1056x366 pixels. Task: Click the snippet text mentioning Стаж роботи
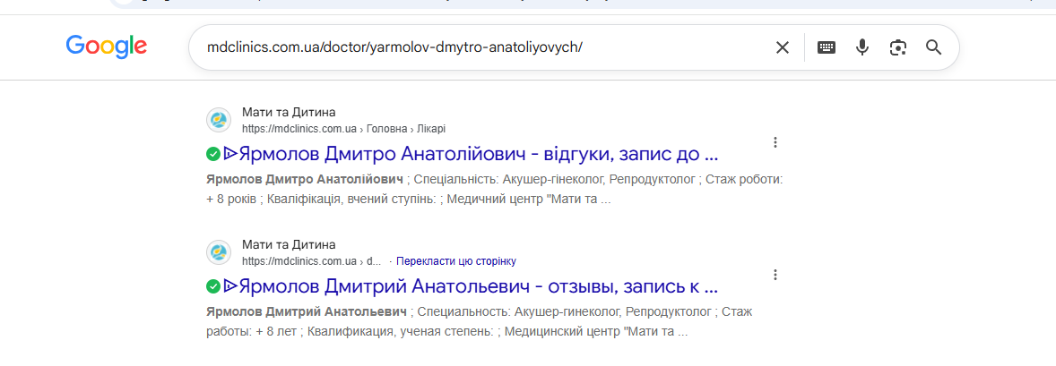[494, 190]
